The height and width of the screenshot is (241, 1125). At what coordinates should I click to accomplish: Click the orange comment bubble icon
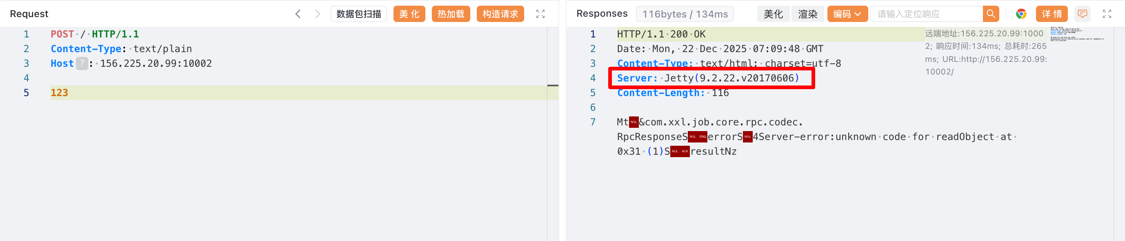(x=1082, y=14)
